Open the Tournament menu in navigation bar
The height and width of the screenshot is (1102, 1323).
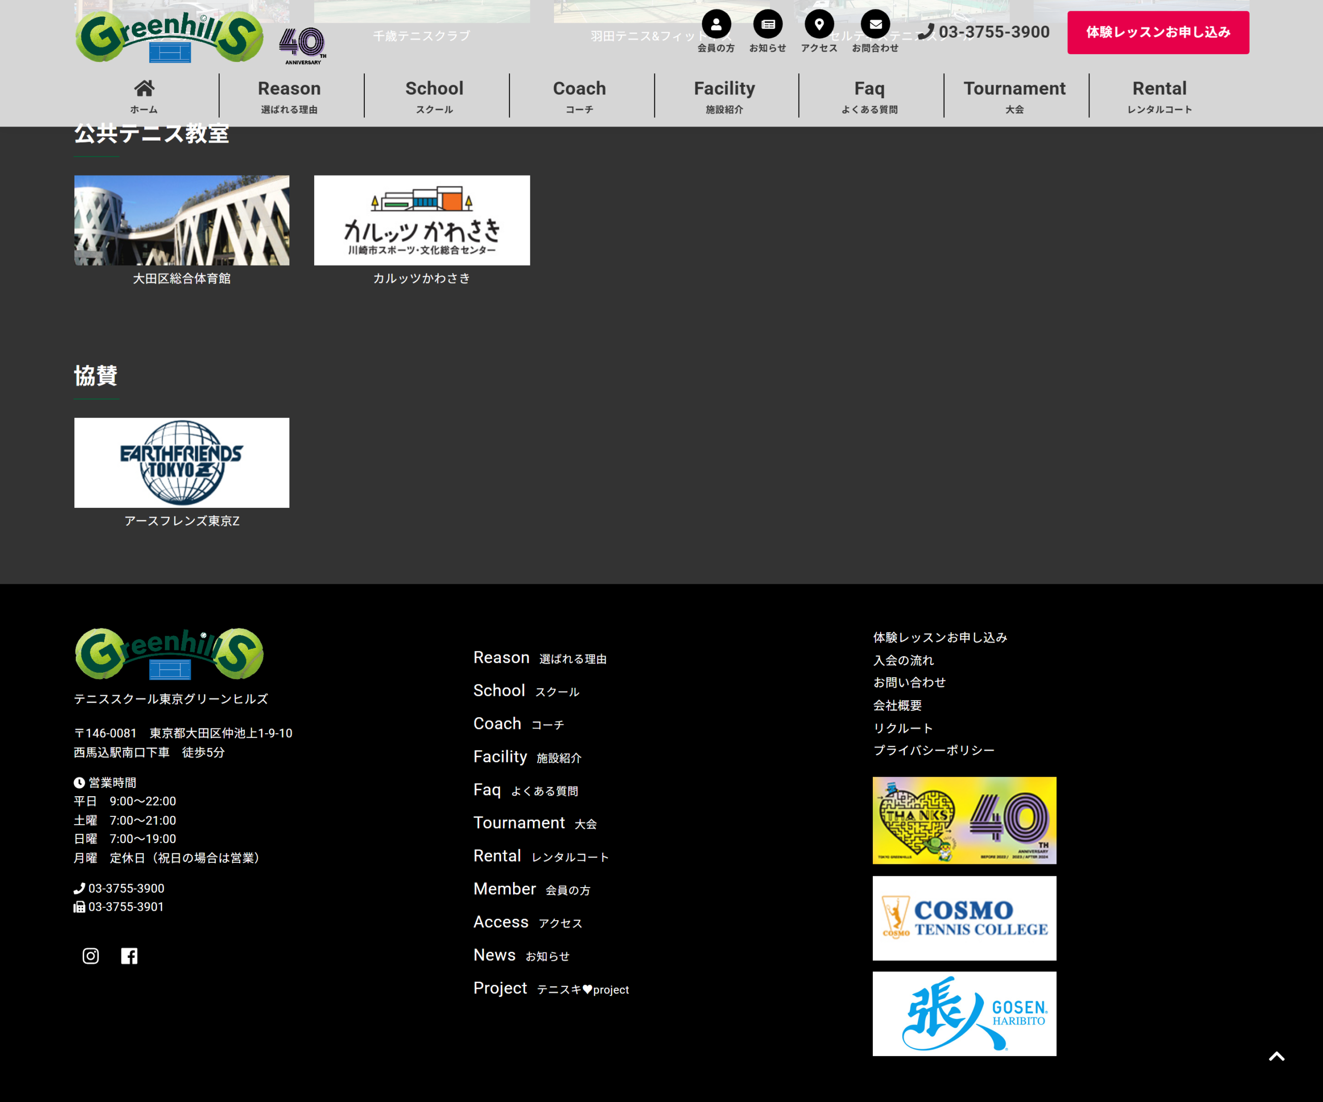pyautogui.click(x=1014, y=96)
